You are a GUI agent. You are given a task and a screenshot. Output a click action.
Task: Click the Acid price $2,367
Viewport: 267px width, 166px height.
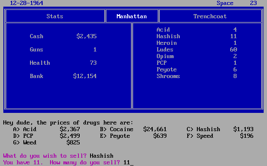70,129
